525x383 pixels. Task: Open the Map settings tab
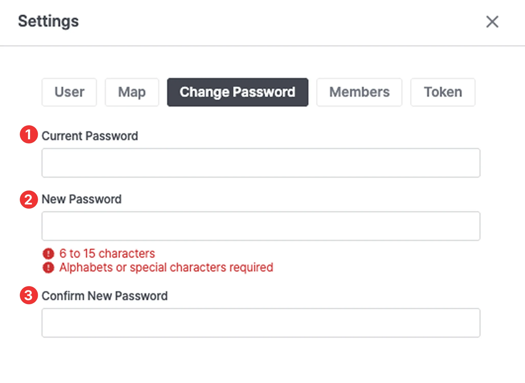(132, 92)
